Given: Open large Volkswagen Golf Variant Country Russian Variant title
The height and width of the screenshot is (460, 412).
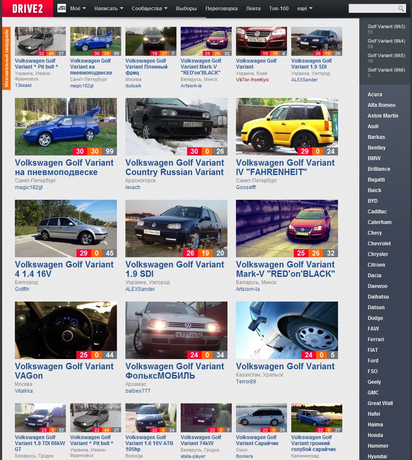Looking at the screenshot, I should [175, 167].
